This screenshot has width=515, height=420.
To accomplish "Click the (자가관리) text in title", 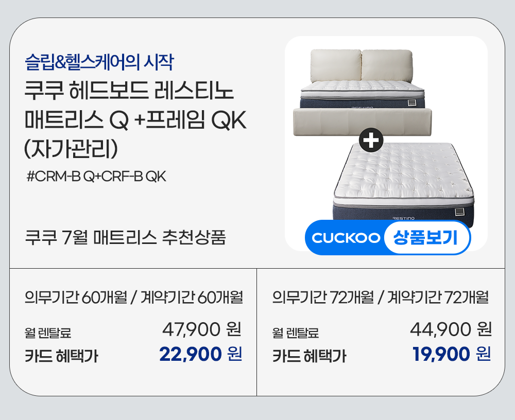I will coord(72,148).
